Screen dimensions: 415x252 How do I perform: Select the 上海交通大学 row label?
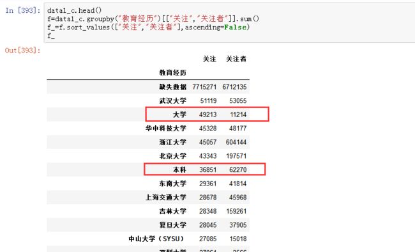tap(166, 198)
